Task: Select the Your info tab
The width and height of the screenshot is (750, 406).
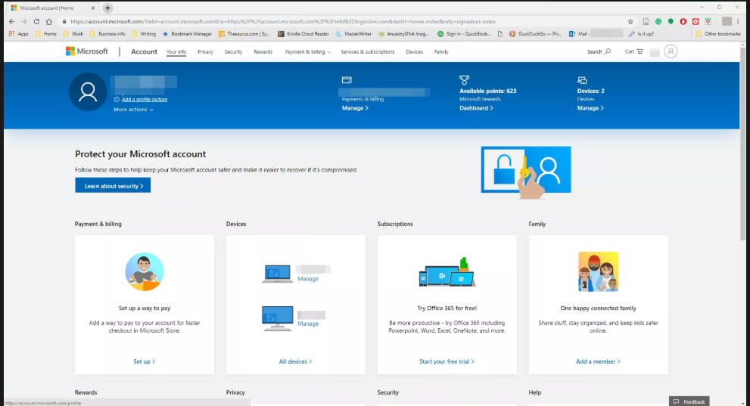Action: [x=176, y=51]
